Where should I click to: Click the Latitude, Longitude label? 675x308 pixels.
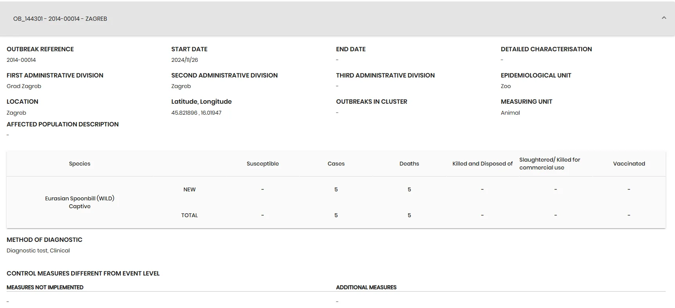[201, 102]
